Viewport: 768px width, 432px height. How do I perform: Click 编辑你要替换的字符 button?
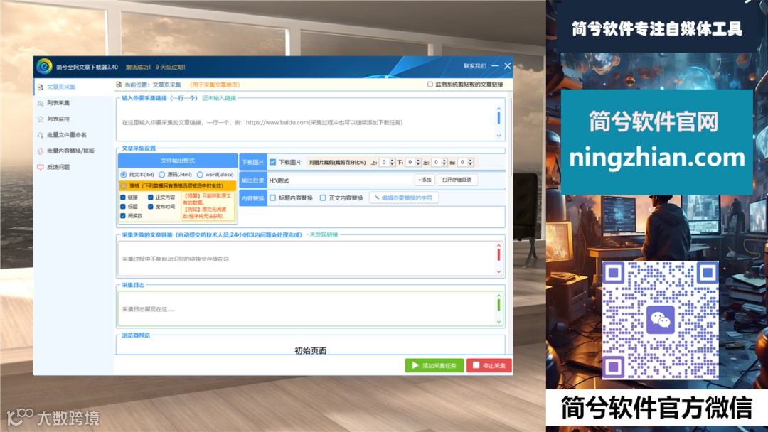[404, 198]
